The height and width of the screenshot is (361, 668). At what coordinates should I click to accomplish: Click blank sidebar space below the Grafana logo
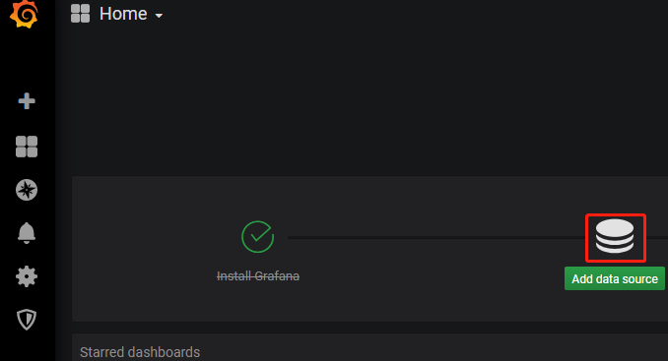(27, 60)
